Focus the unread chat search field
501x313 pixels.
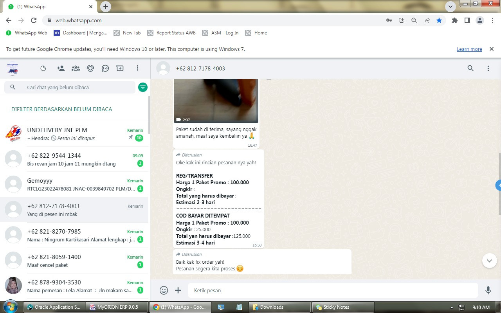(x=70, y=87)
